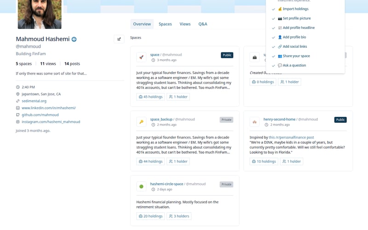Switch to the Spaces tab
Screen dimensions: 368x230
coord(165,24)
